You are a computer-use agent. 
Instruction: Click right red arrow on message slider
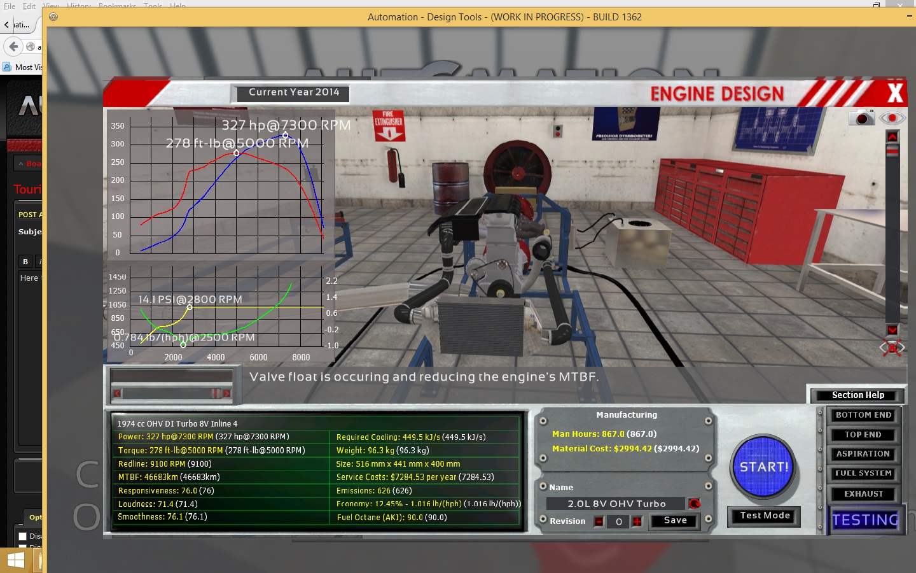(x=227, y=393)
